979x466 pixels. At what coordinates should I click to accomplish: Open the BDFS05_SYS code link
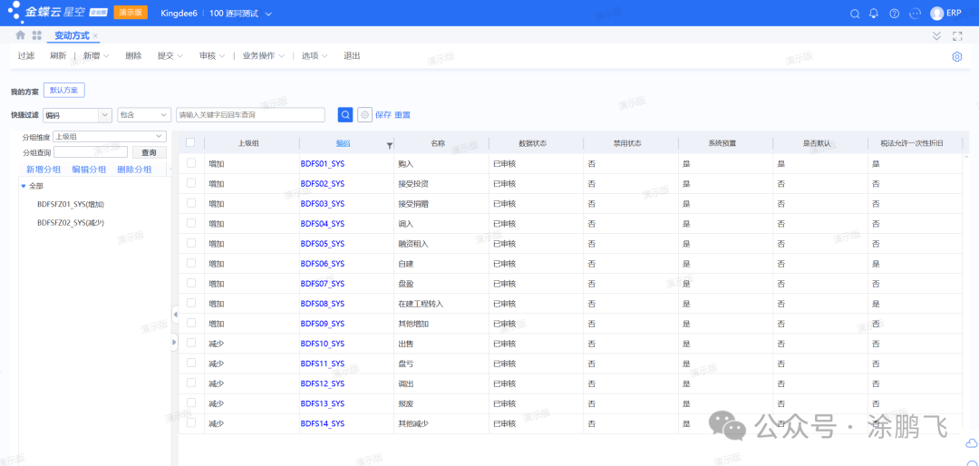[x=322, y=244]
